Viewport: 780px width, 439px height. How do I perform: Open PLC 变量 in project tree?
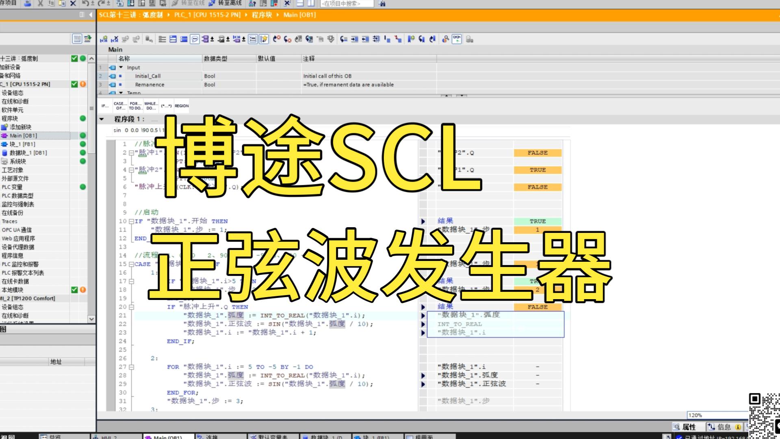click(x=12, y=187)
